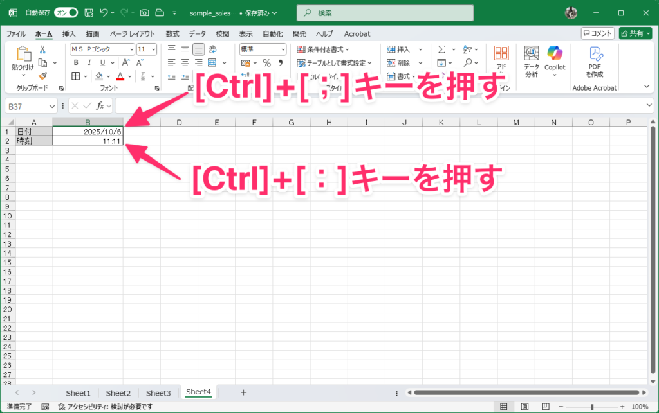Apply percent style with the % icon

(x=266, y=63)
